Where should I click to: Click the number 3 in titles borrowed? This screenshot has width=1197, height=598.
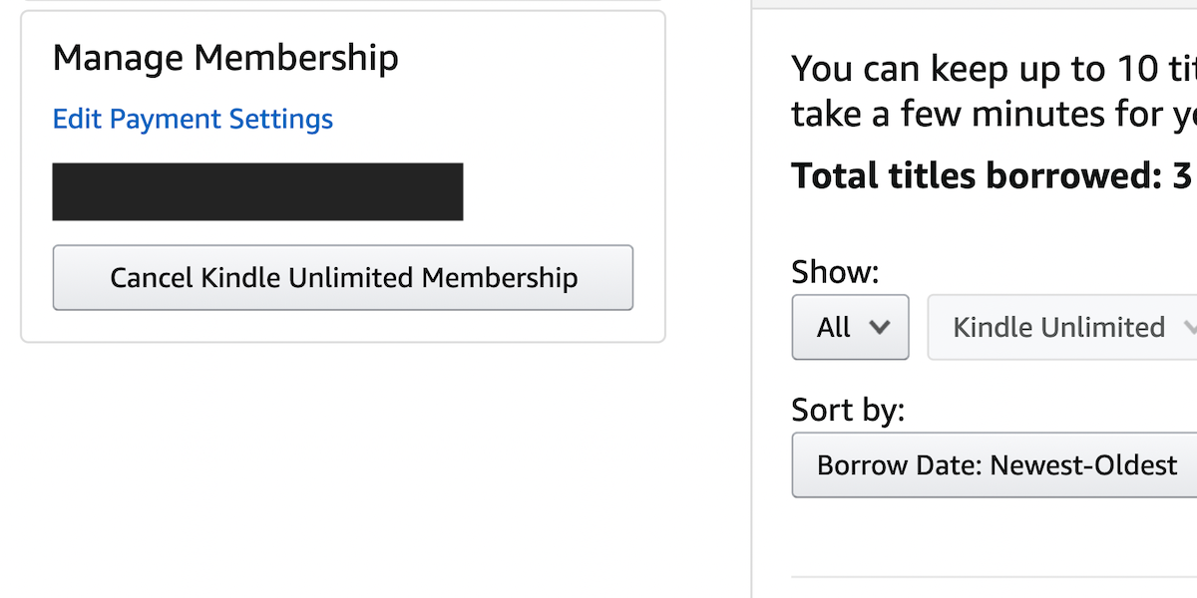1181,175
